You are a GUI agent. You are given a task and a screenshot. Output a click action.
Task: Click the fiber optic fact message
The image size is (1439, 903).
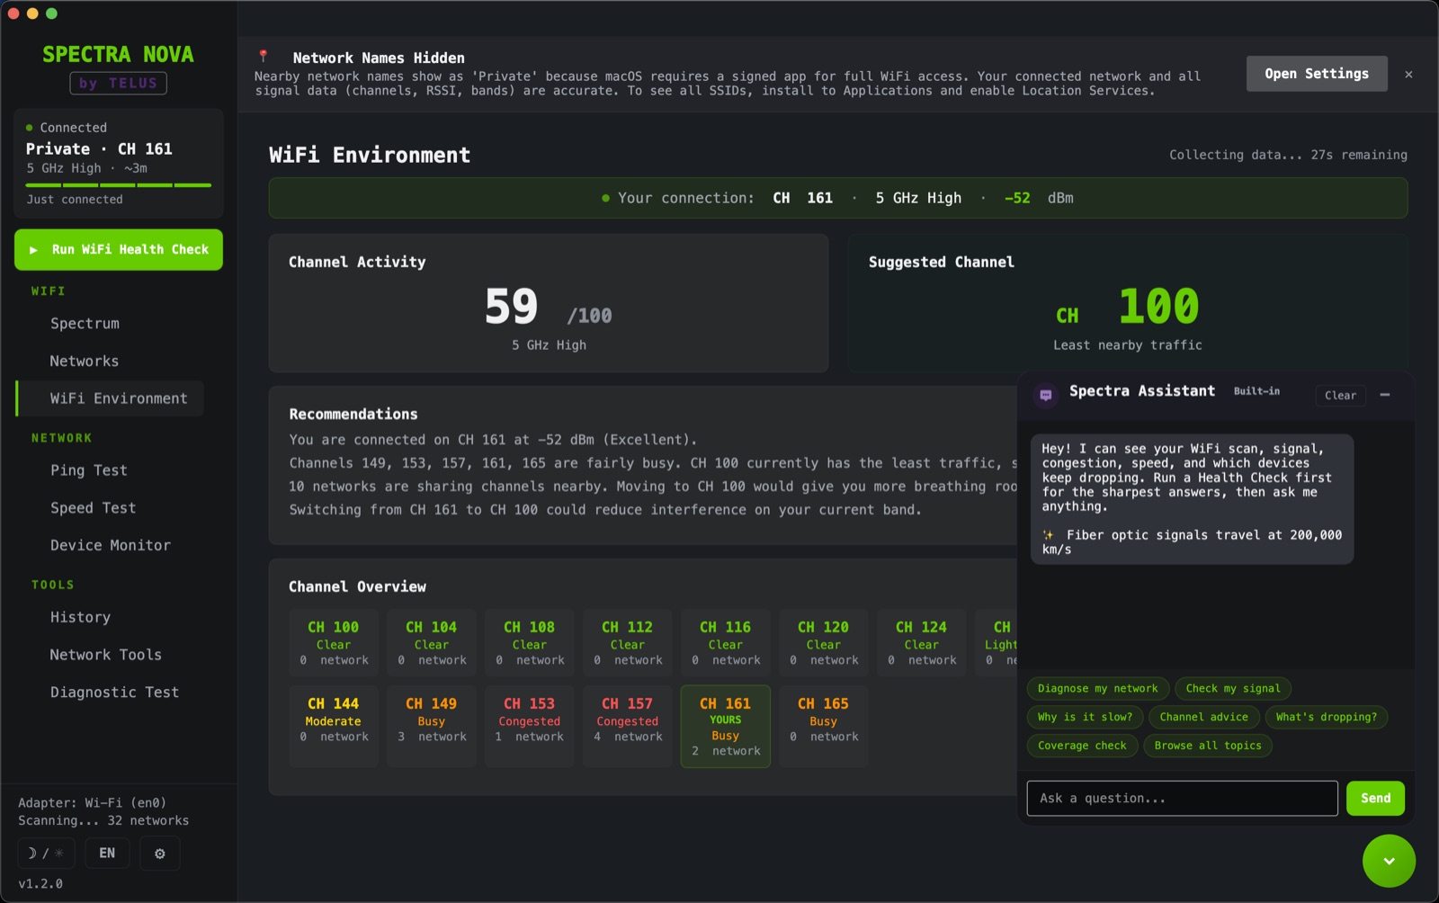(x=1192, y=542)
